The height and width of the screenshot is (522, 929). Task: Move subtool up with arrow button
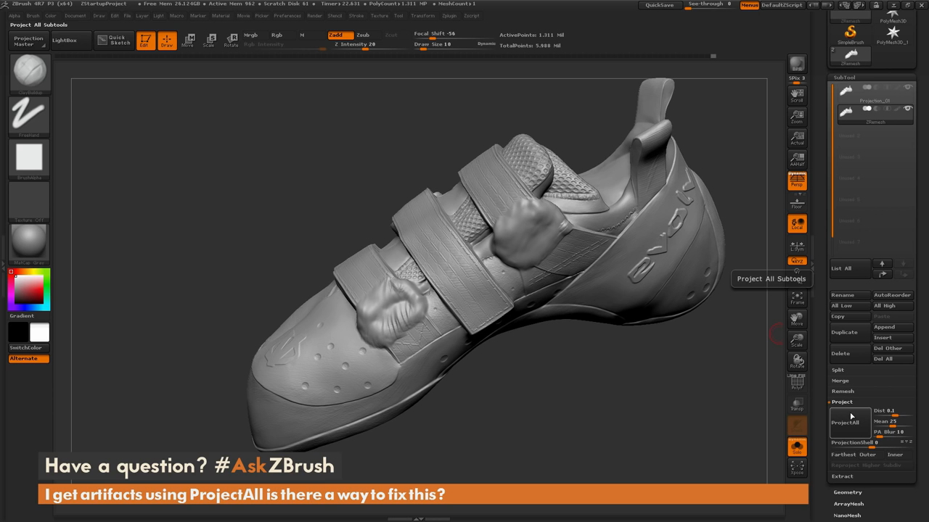coord(882,264)
